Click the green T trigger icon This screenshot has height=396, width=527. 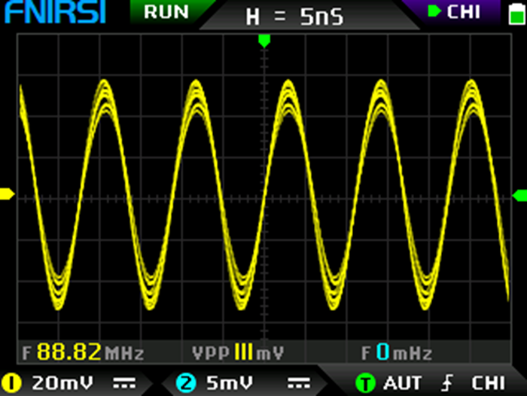366,382
